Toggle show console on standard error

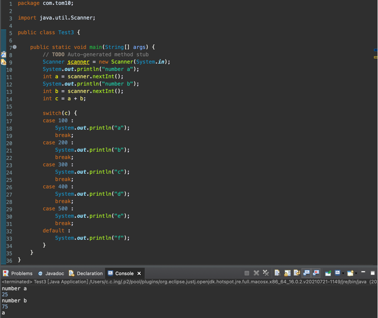point(316,273)
